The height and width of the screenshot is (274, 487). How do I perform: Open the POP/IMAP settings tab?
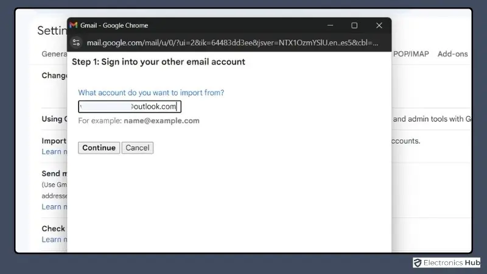pyautogui.click(x=411, y=54)
